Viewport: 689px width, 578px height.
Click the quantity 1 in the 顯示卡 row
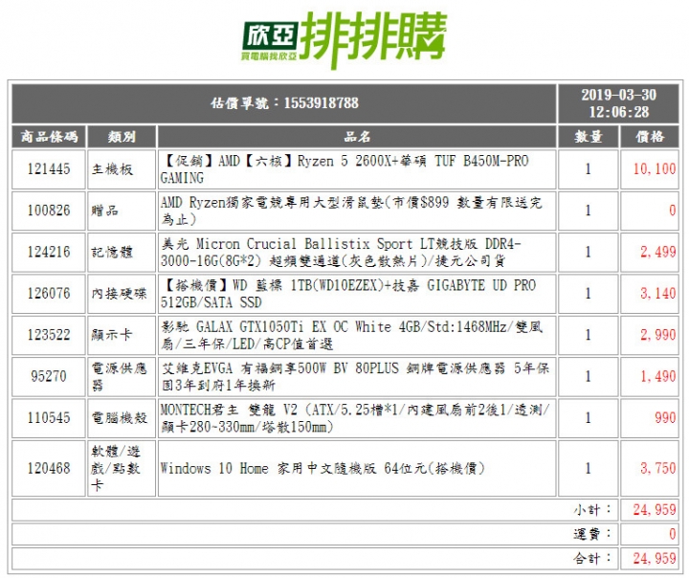(x=588, y=335)
